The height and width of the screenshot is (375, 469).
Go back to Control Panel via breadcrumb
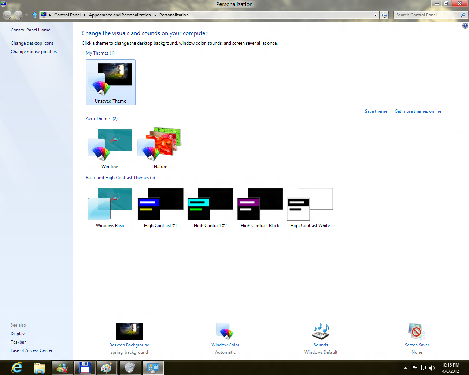coord(67,15)
